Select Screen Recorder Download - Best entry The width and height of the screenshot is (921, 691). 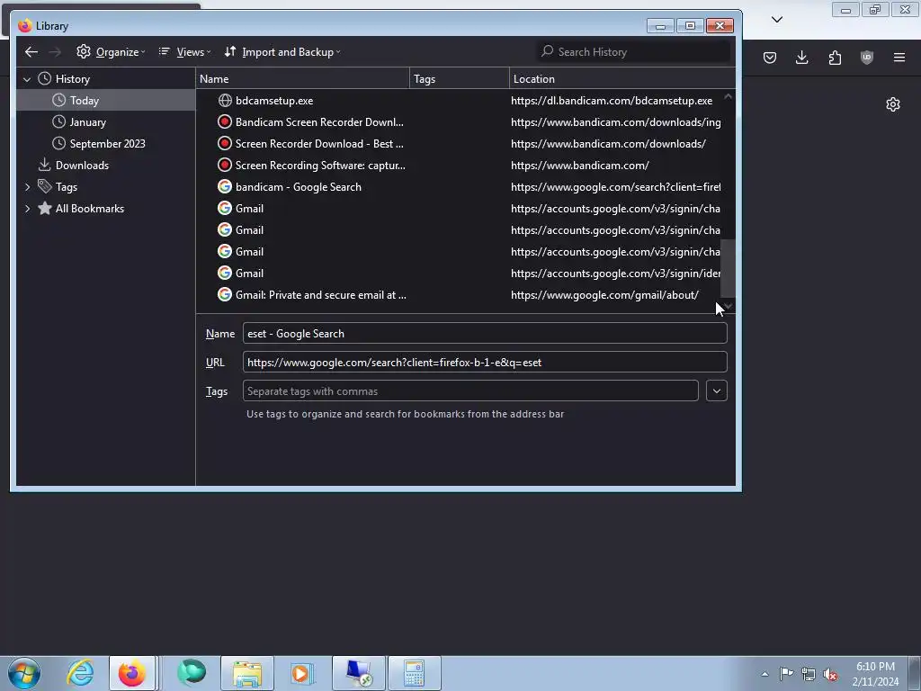point(459,143)
